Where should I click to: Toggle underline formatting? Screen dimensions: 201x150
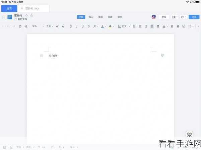click(82, 26)
